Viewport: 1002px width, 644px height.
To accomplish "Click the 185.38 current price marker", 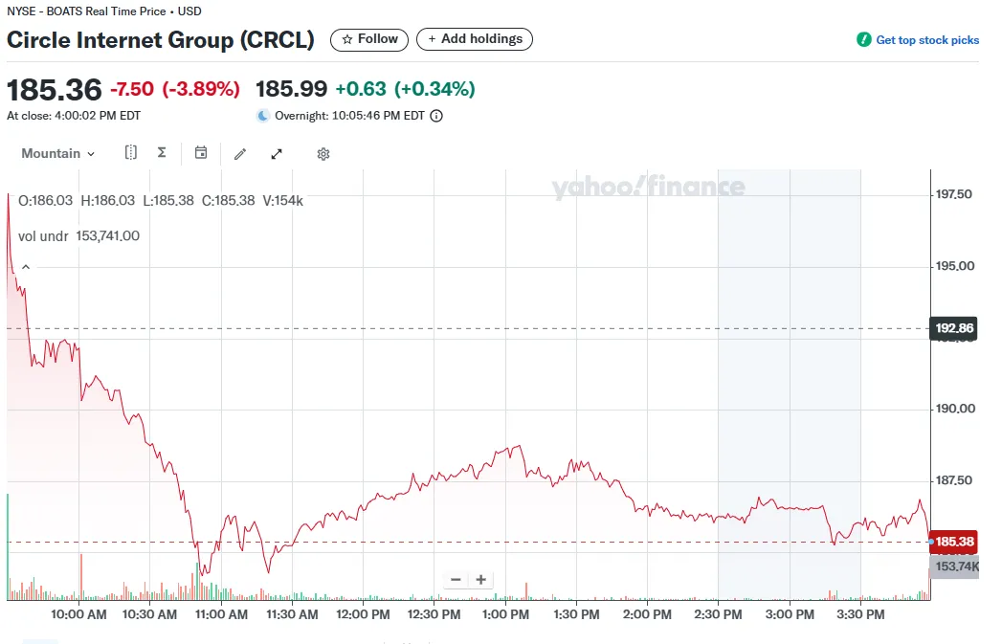I will tap(953, 542).
